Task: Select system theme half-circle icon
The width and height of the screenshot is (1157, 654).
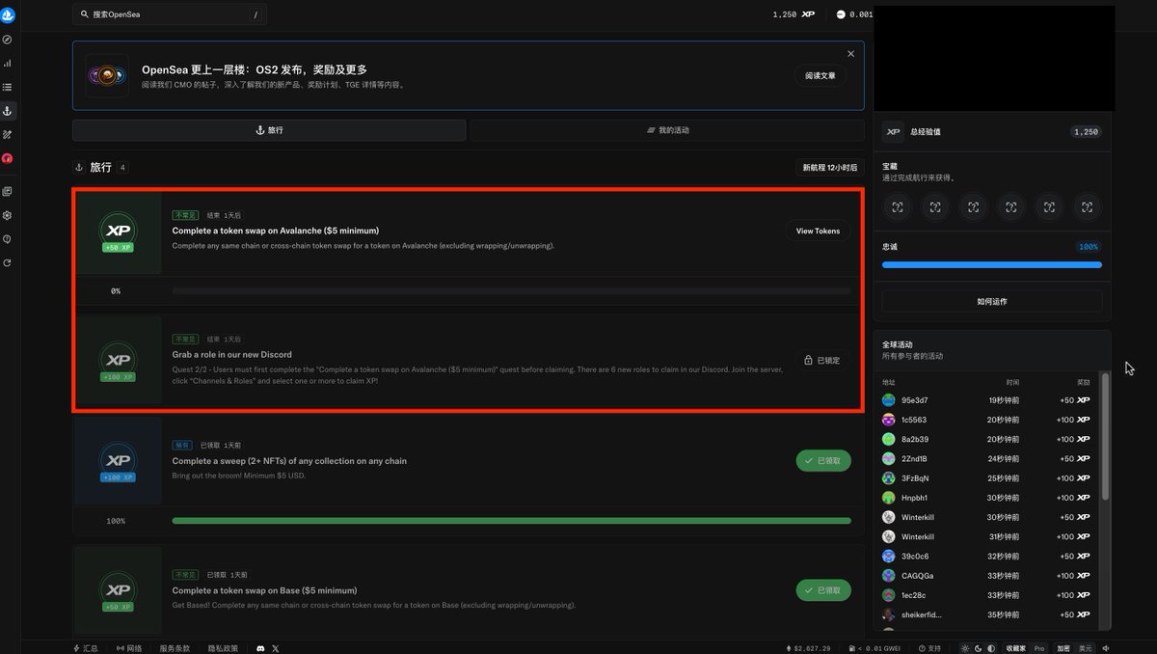Action: [x=991, y=648]
